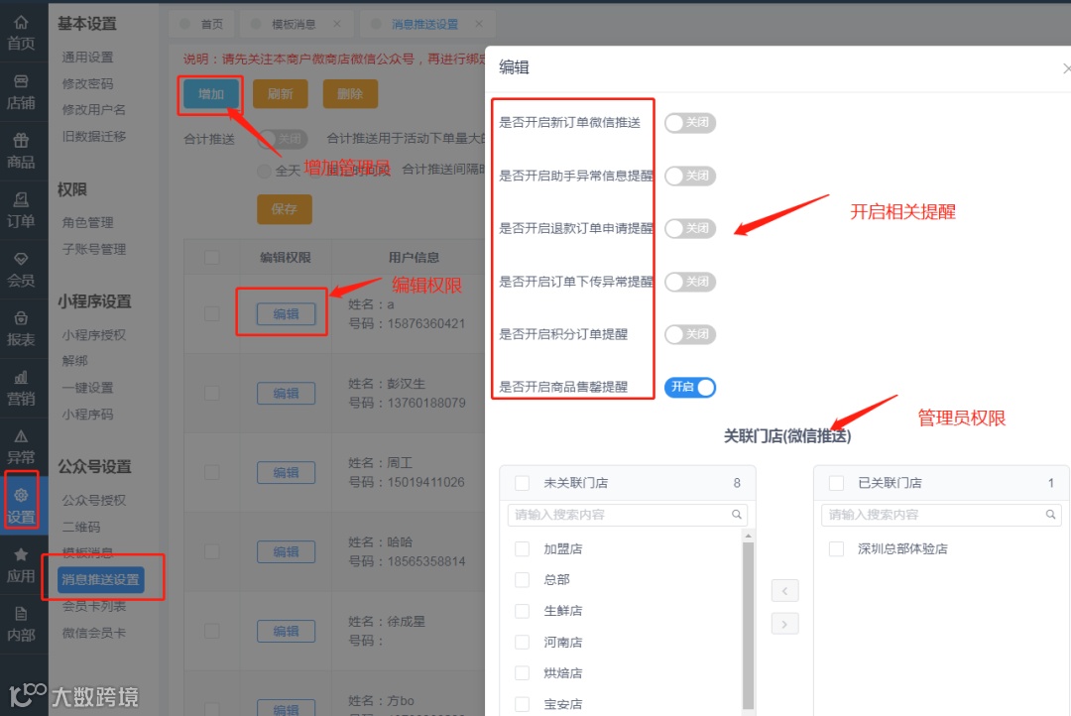Click 编辑 button for 徐成星
1071x716 pixels.
tap(286, 632)
